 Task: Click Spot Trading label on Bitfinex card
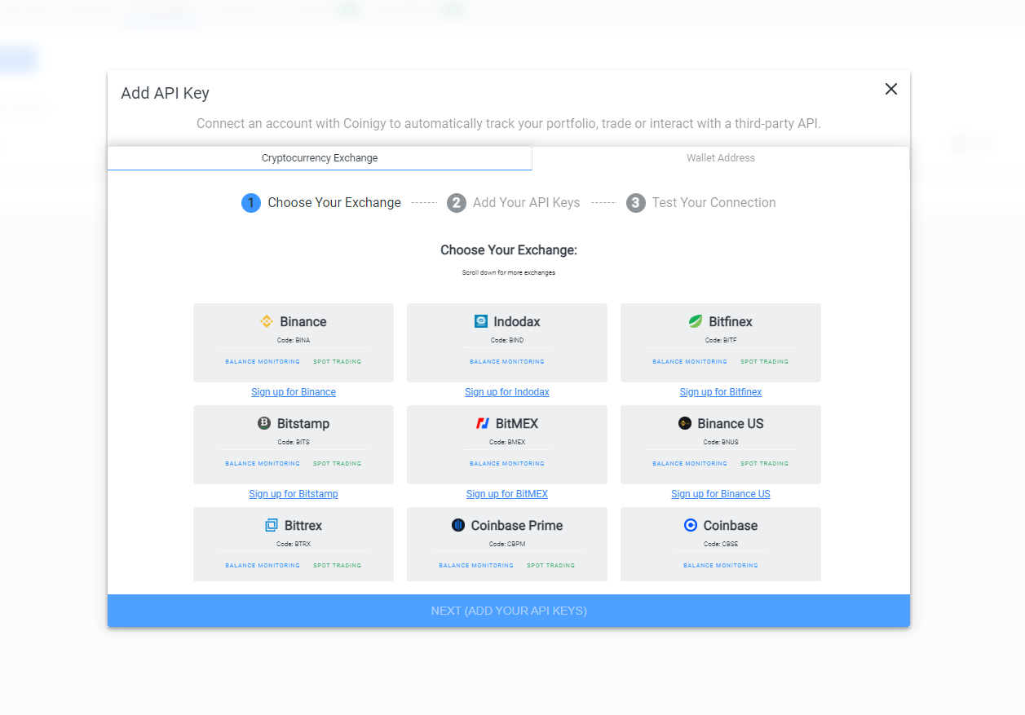coord(765,361)
